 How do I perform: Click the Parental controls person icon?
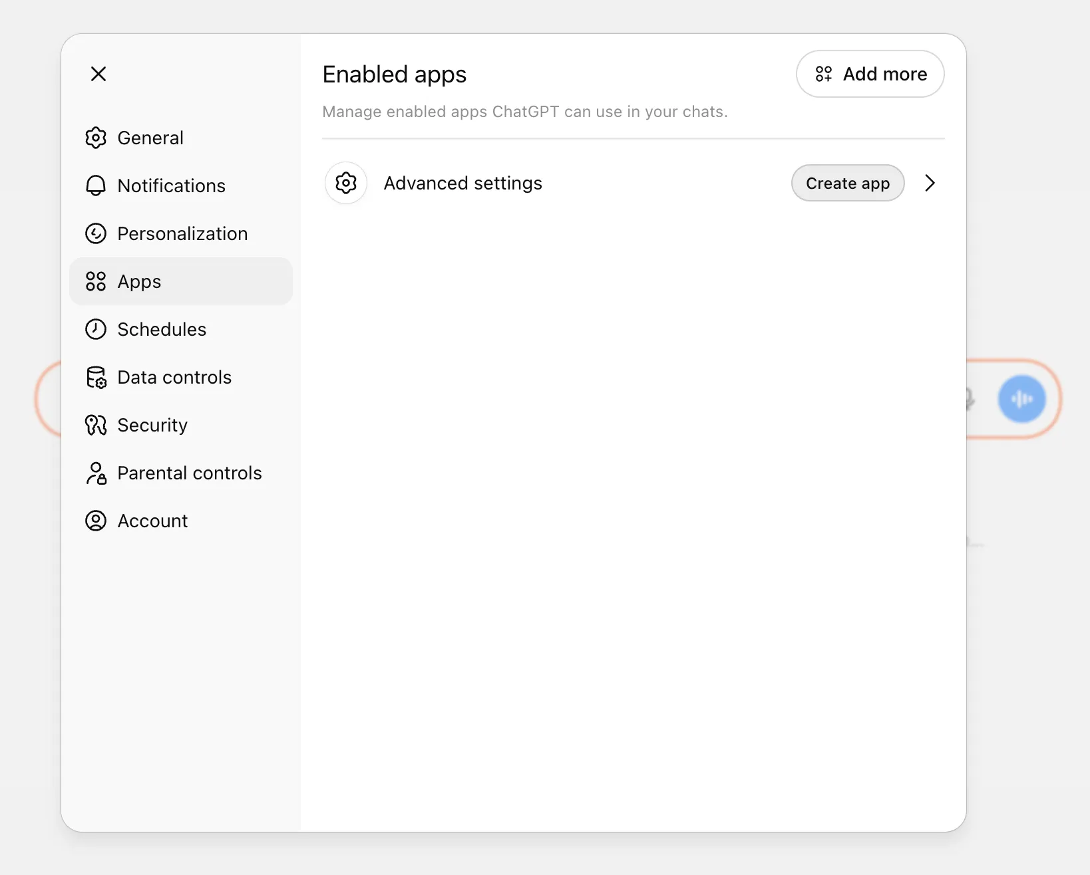[x=96, y=473]
